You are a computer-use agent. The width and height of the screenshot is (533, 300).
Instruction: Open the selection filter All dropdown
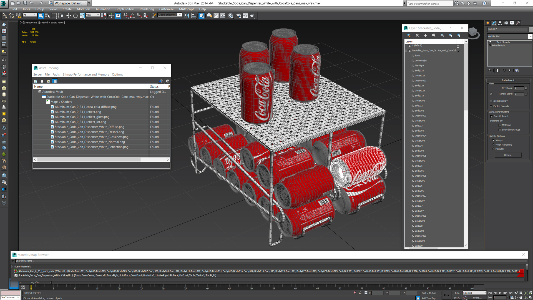click(30, 15)
